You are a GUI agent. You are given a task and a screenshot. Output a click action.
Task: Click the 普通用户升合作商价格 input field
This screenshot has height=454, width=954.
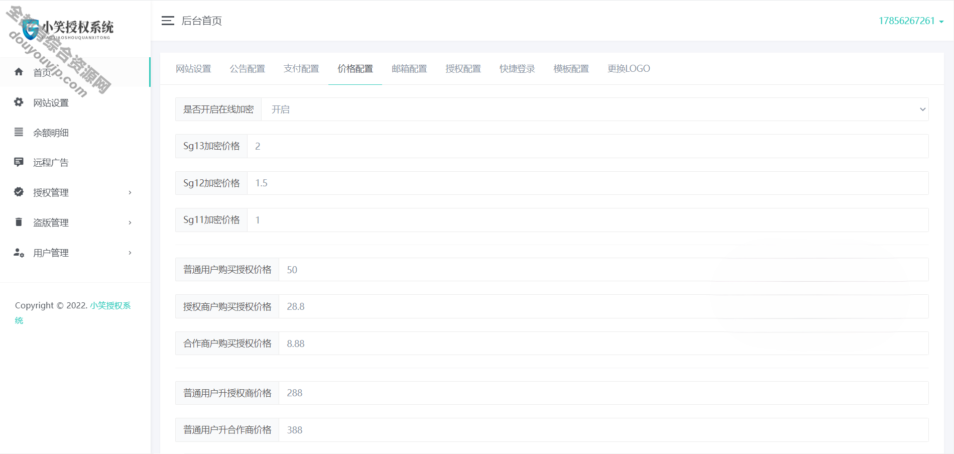604,430
